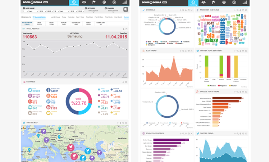Close the Google Top 10 Users panel
Viewport: 269px width, 162px height.
tap(246, 92)
